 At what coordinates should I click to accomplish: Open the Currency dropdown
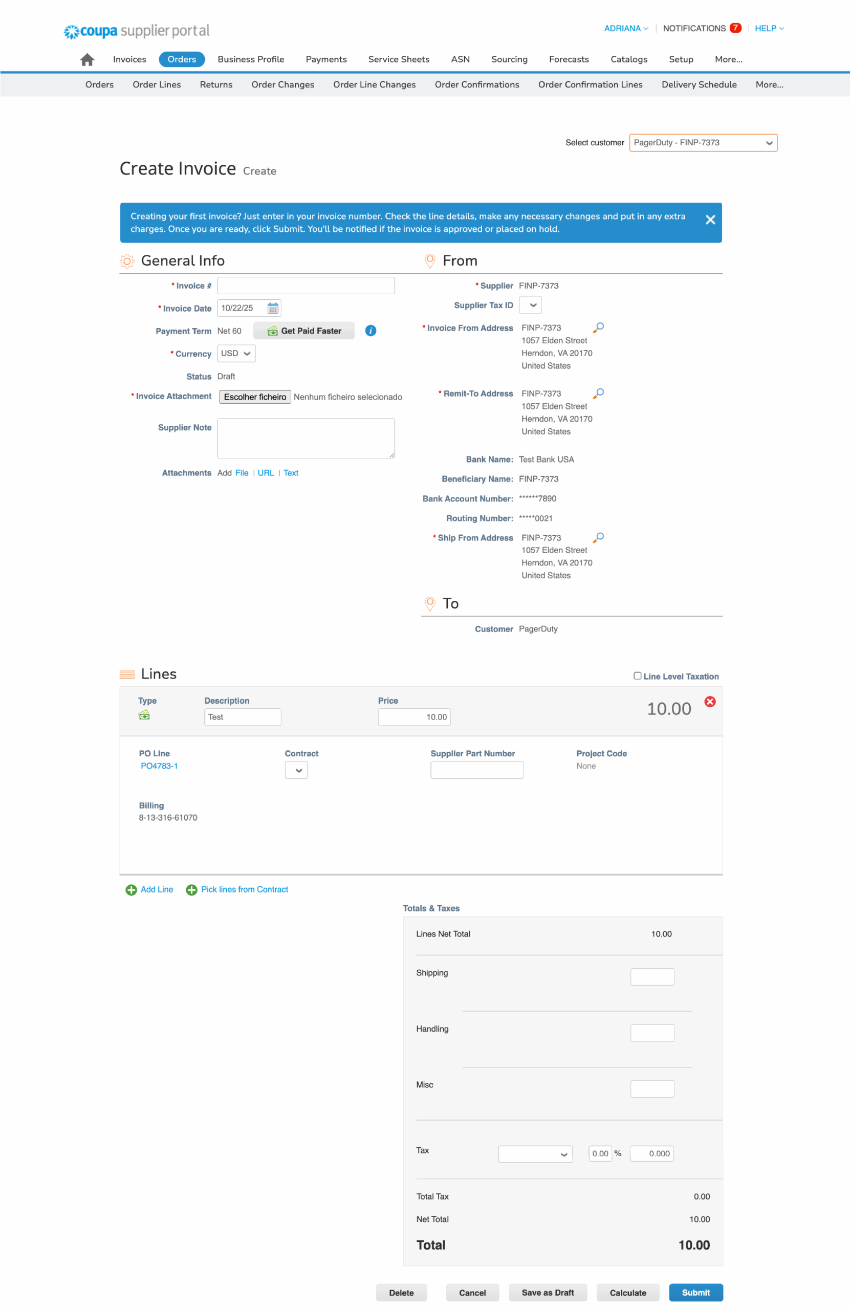coord(235,354)
